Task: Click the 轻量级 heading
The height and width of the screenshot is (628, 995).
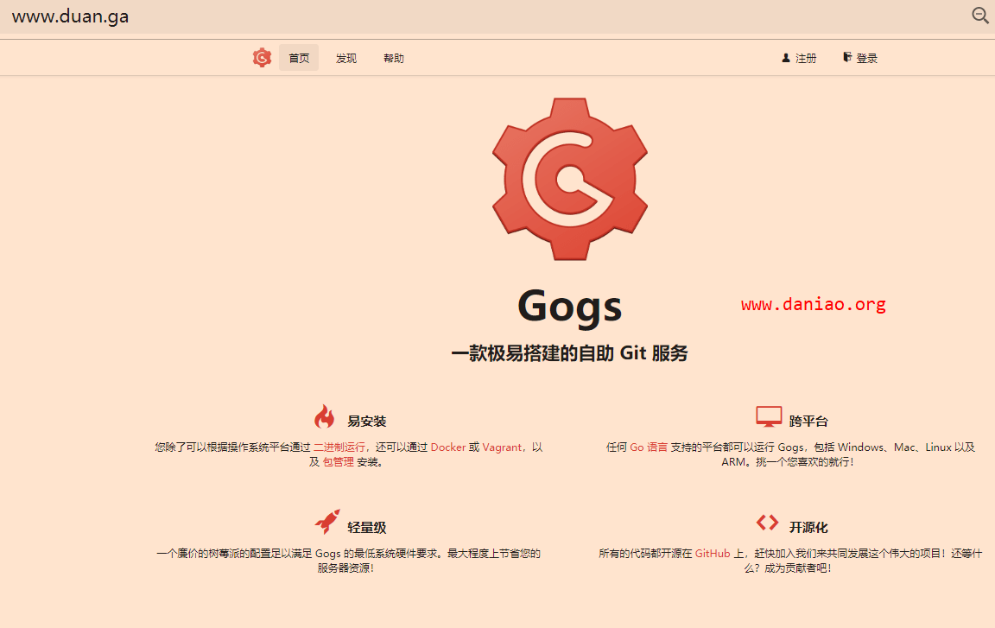Action: click(x=367, y=527)
